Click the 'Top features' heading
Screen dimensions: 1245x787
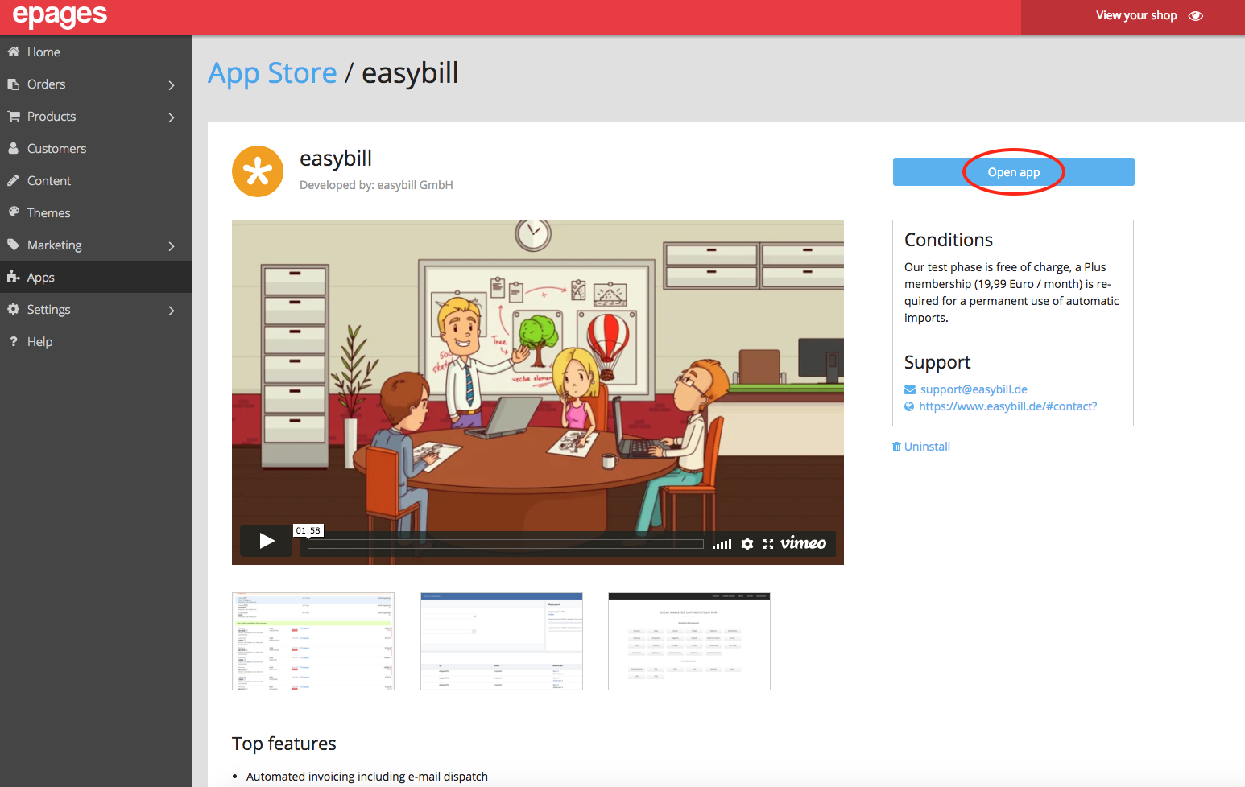284,744
